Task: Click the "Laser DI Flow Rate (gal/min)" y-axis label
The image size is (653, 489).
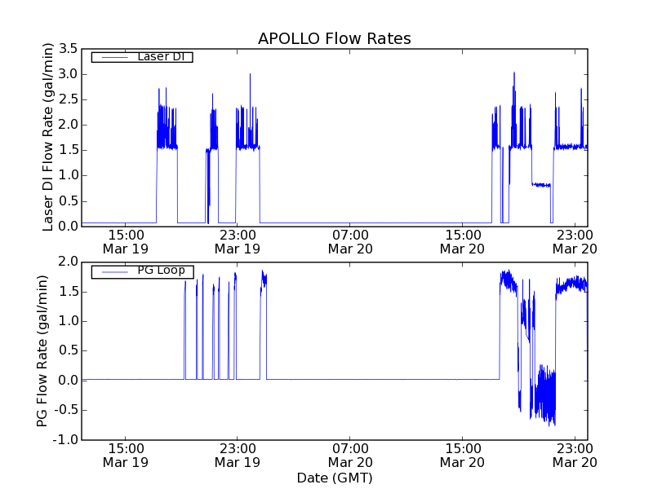Action: pyautogui.click(x=48, y=137)
